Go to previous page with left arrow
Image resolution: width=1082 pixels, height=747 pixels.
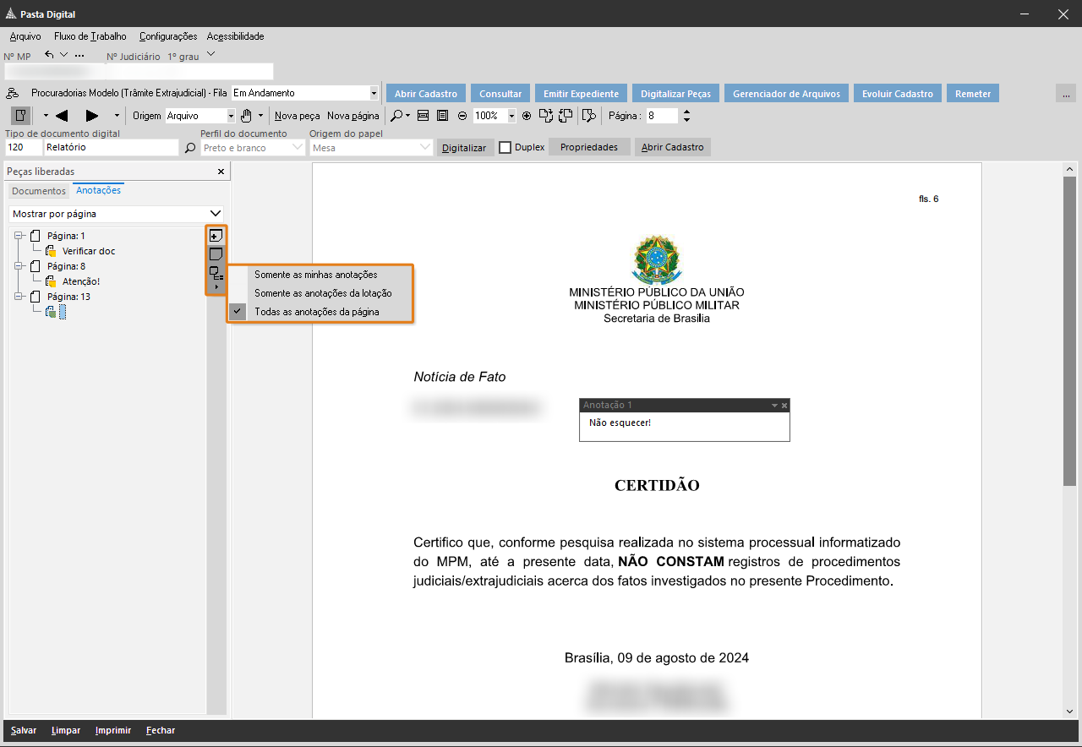tap(61, 116)
